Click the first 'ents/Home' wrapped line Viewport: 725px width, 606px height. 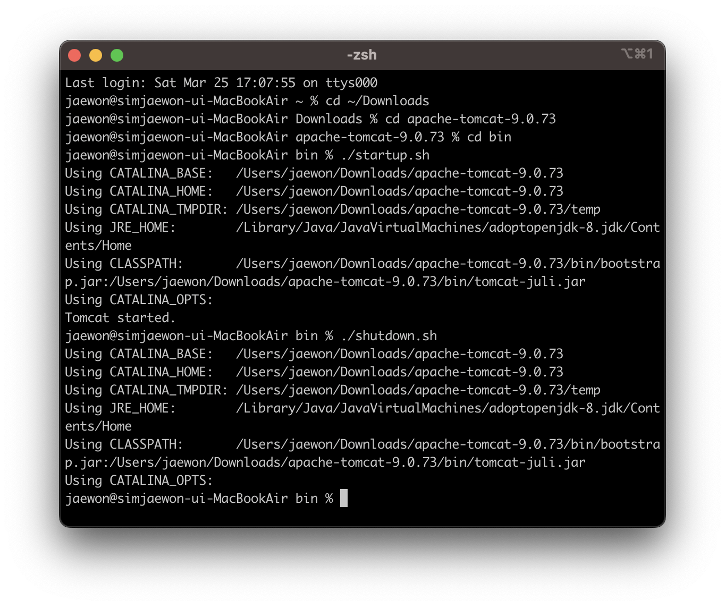click(x=98, y=246)
